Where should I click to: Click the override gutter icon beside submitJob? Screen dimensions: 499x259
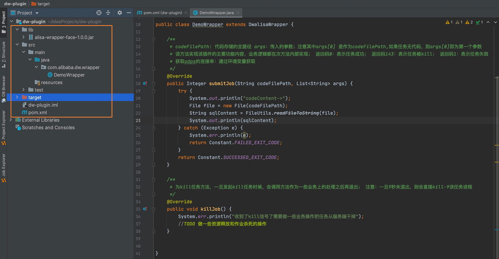click(145, 83)
